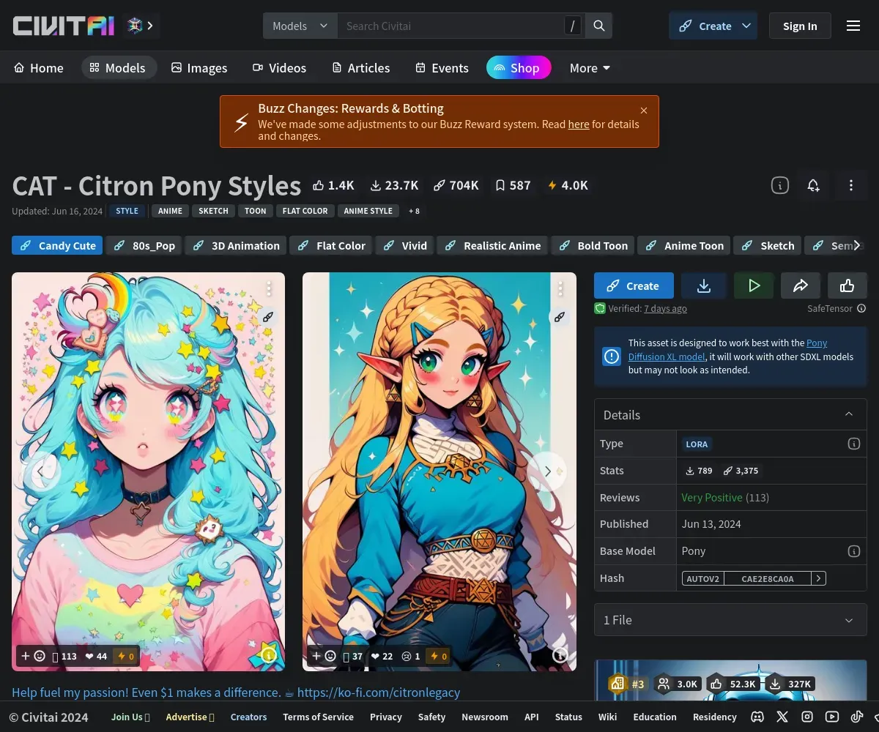Viewport: 879px width, 732px height.
Task: Open the Discord icon in the footer
Action: pos(757,717)
